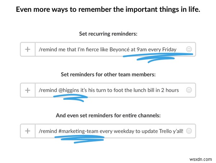Focus the message field about the lunch bill
Image resolution: width=216 pixels, height=163 pixels.
(115, 90)
